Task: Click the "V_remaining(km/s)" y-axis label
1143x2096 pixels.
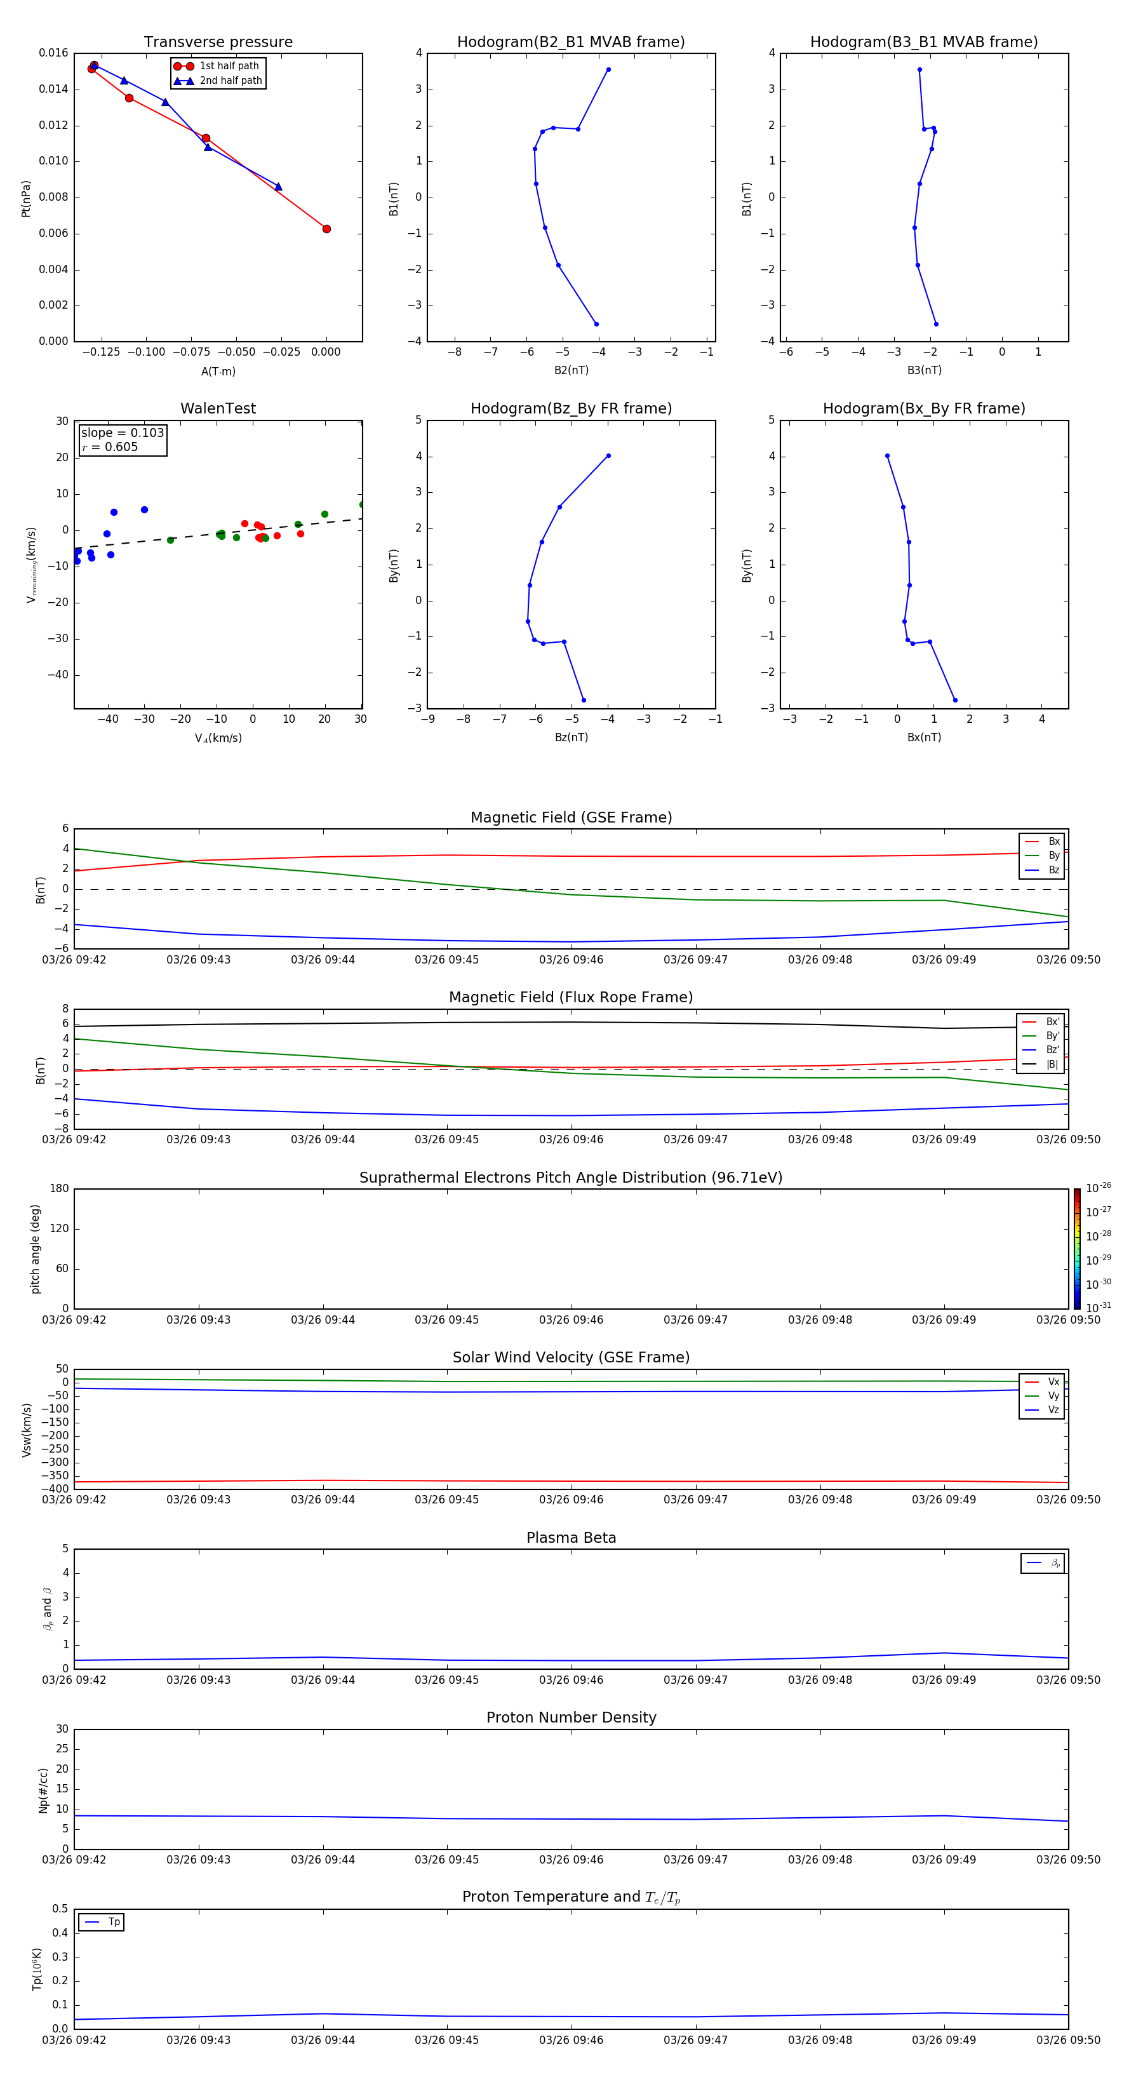Action: coord(32,565)
